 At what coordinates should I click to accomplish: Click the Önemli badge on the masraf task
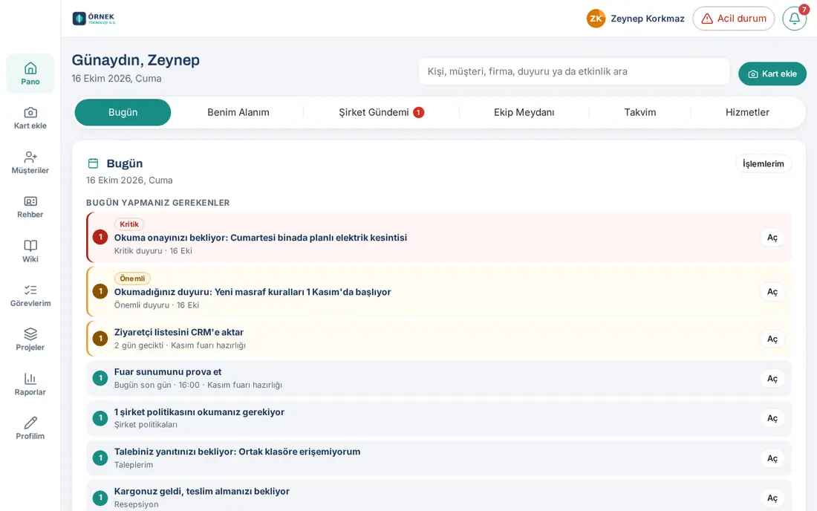132,279
